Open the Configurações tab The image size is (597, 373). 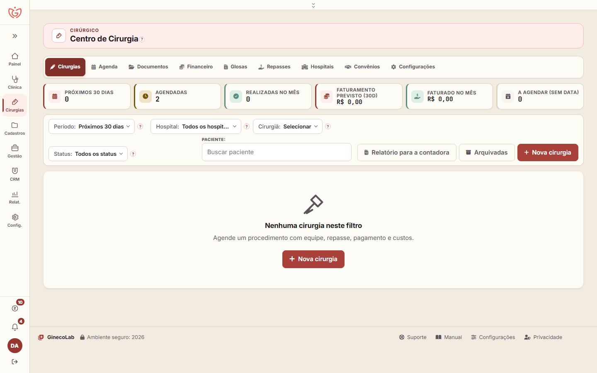click(413, 67)
